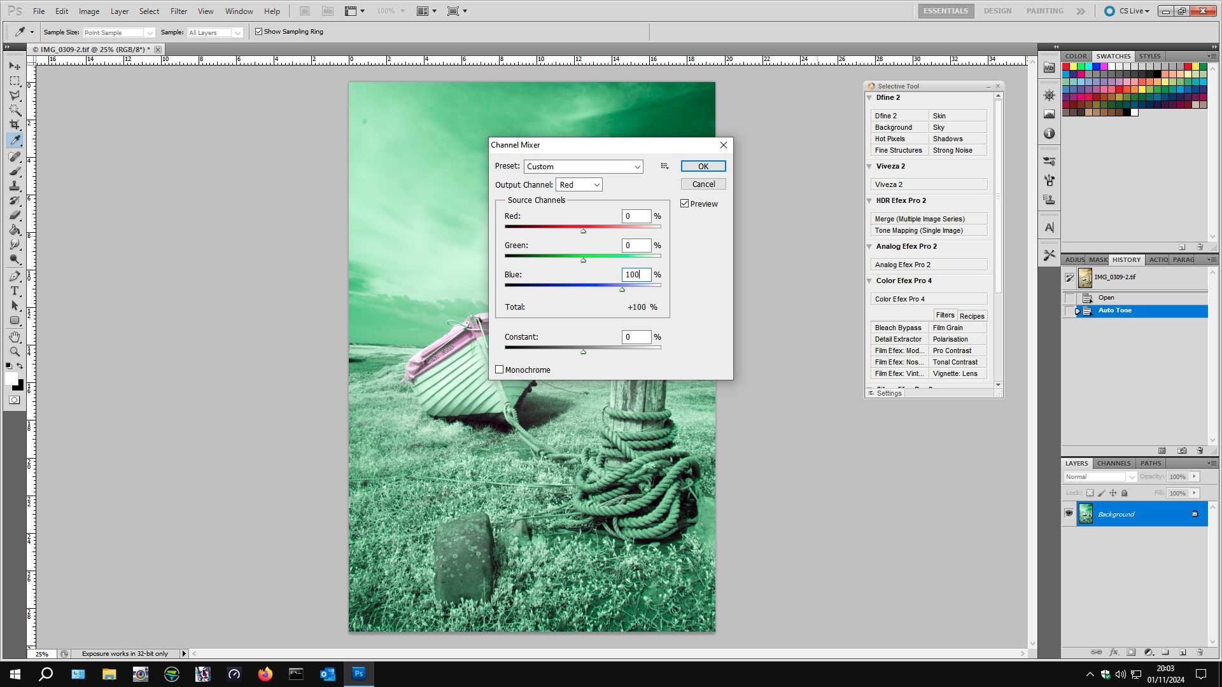Screen dimensions: 1222x687
Task: Enable the Monochrome checkbox
Action: 500,370
